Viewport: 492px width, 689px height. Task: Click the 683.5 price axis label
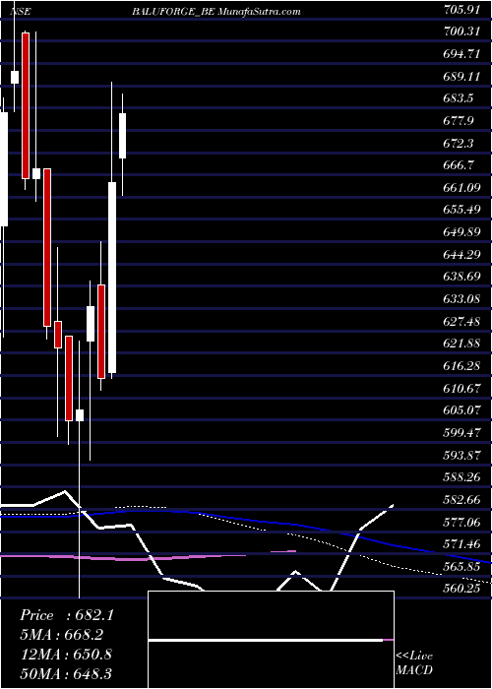(460, 98)
